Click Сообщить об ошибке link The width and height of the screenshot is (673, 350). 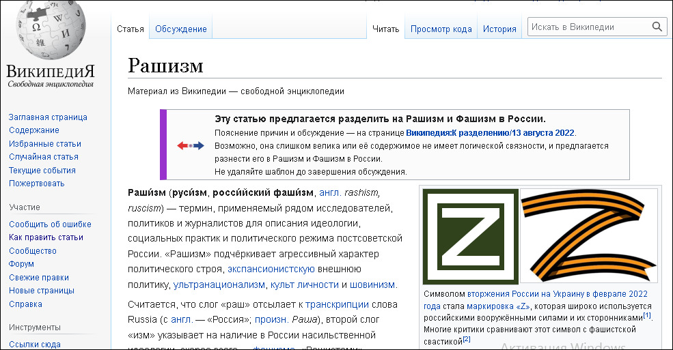click(50, 224)
